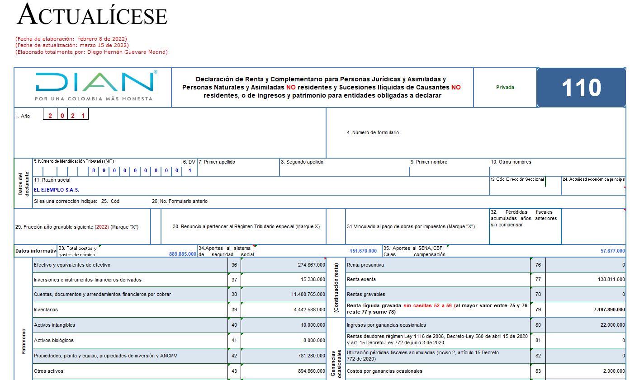The height and width of the screenshot is (380, 630).
Task: Click the 'Otros activos' label cell
Action: (130, 371)
